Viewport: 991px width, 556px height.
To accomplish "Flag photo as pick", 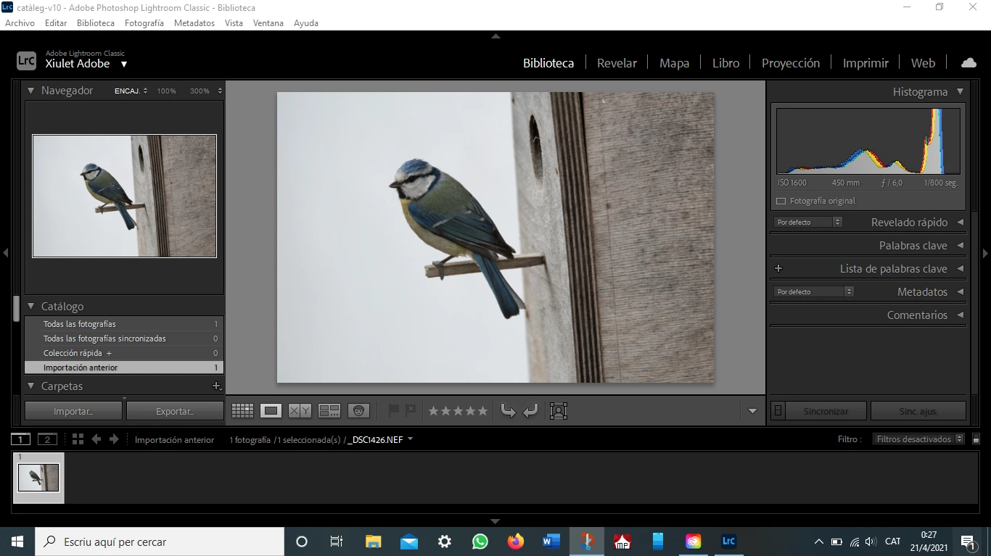I will (394, 411).
